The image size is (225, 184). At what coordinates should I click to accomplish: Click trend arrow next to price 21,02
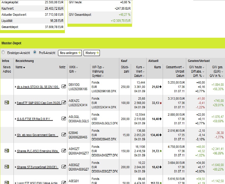coord(160,87)
